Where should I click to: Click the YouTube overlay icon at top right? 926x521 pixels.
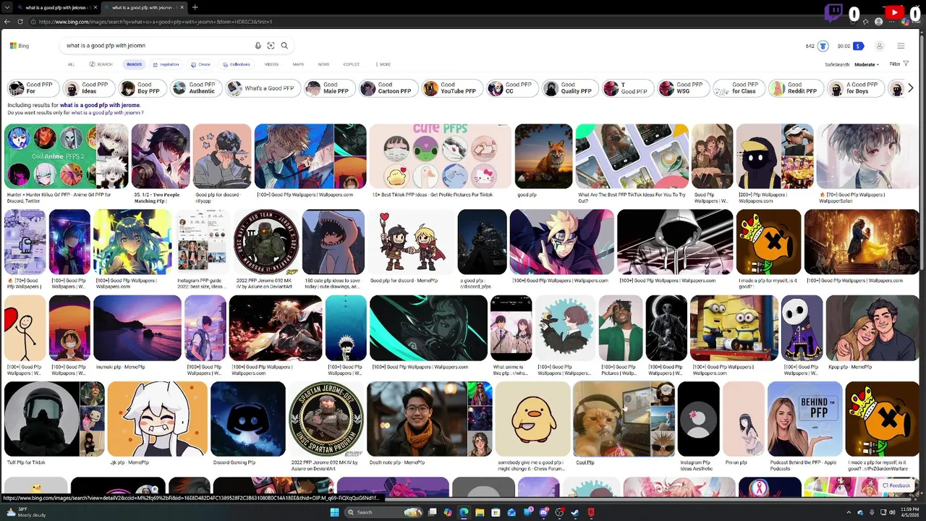point(895,12)
